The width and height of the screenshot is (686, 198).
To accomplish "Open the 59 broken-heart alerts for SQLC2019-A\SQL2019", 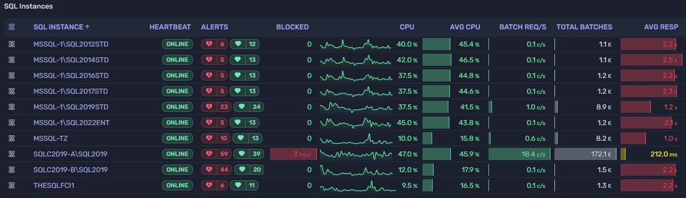I will point(216,154).
